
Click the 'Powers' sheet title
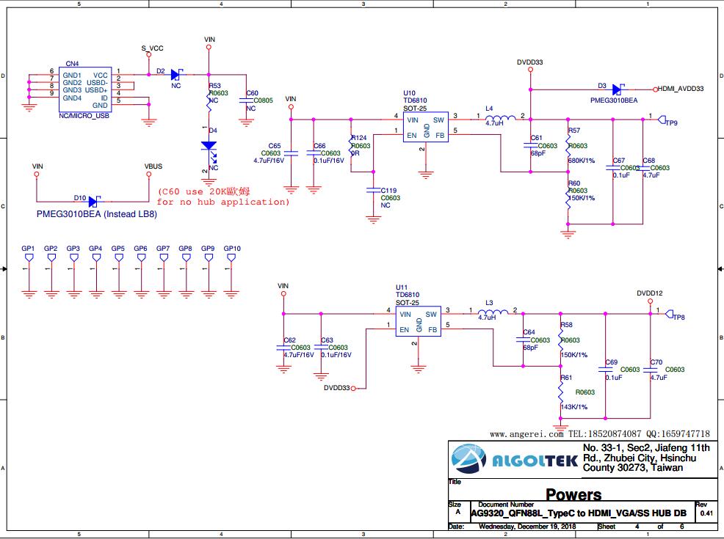[x=573, y=494]
